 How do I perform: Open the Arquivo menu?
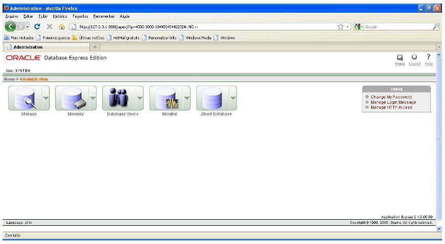[x=12, y=17]
